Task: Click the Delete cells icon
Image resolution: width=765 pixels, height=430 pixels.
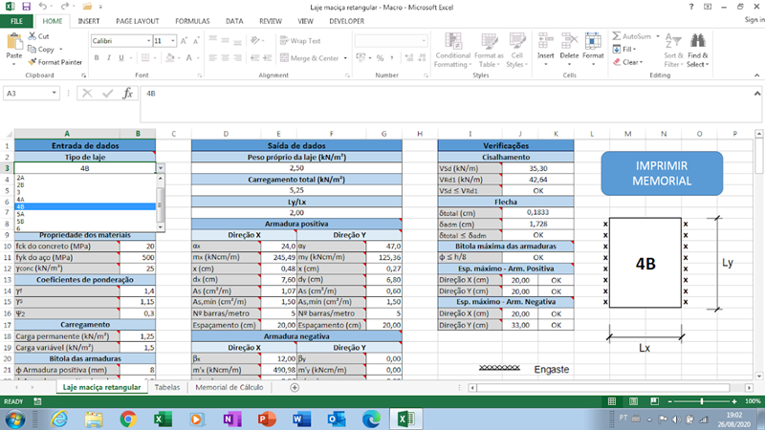Action: click(569, 41)
